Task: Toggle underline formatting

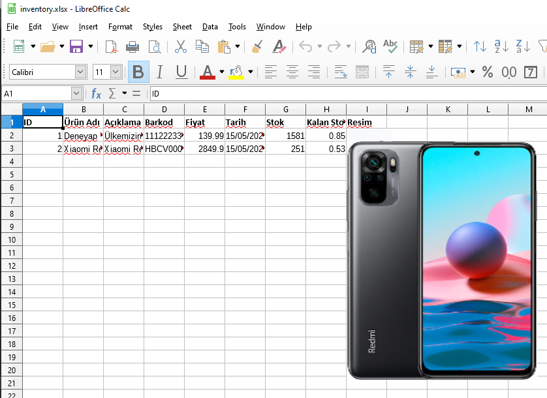Action: pos(181,73)
